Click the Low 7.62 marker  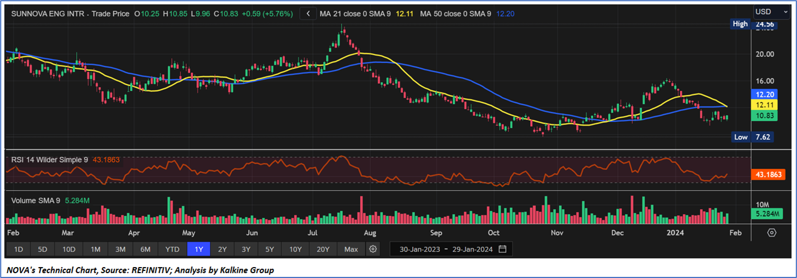coord(752,137)
